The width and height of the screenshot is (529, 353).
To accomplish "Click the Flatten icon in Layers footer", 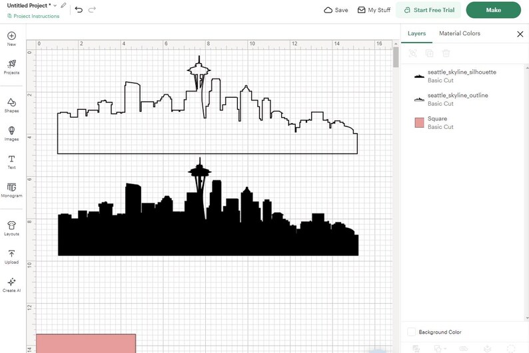I will pos(487,349).
